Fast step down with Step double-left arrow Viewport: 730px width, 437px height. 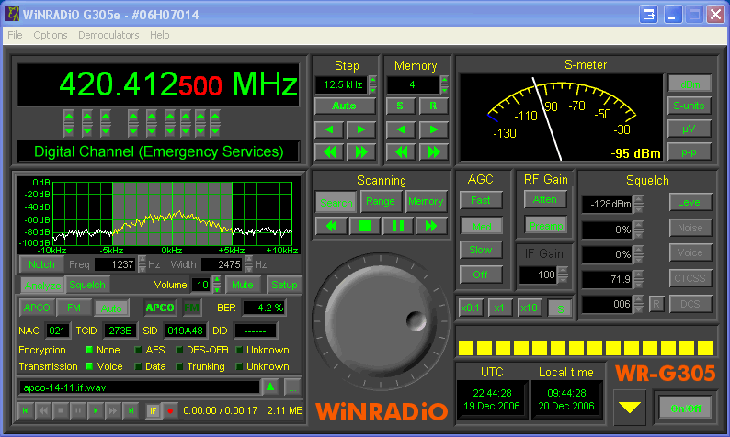click(329, 152)
